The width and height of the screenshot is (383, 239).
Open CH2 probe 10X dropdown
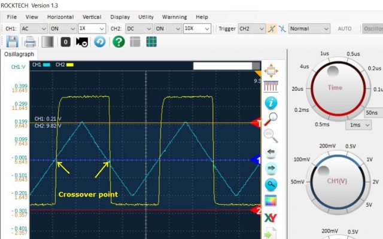197,29
